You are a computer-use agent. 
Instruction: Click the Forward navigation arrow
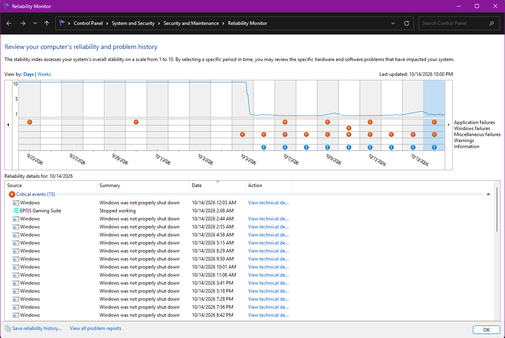coord(23,23)
